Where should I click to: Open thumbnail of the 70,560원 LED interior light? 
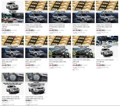click(x=36, y=12)
